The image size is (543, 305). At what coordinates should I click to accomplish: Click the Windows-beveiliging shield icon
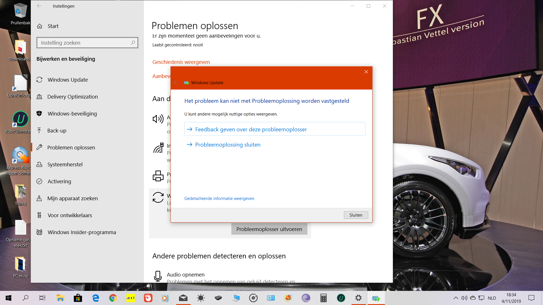click(x=39, y=114)
